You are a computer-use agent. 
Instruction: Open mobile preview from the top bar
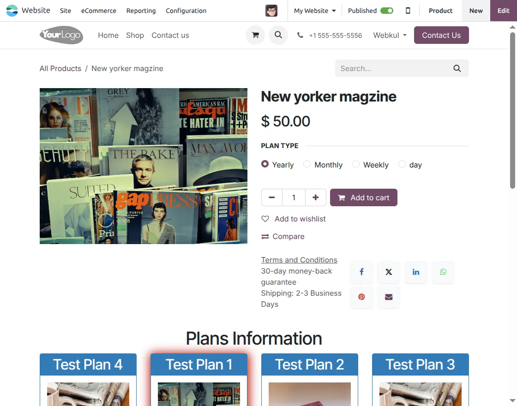tap(408, 10)
